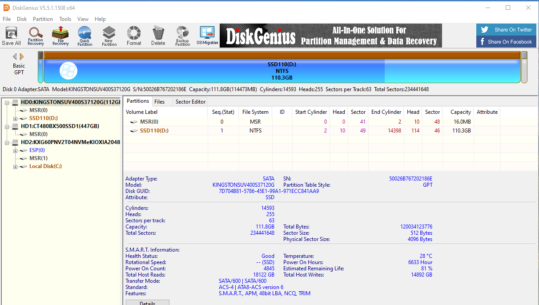
Task: Click the Details button
Action: pos(147,303)
